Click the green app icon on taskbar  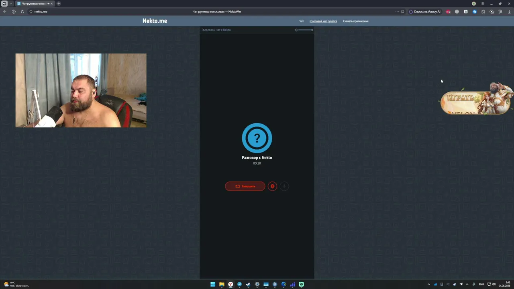click(x=301, y=284)
